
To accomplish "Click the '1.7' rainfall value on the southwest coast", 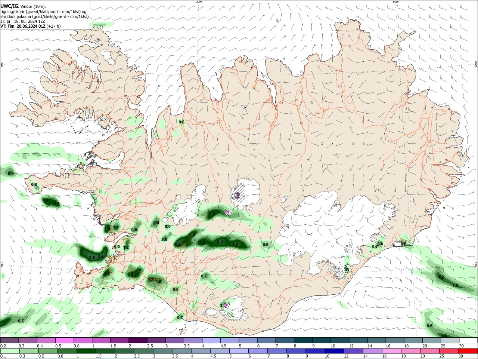I will click(x=134, y=274).
